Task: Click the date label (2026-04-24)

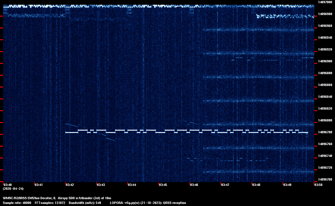Action: [x=13, y=189]
